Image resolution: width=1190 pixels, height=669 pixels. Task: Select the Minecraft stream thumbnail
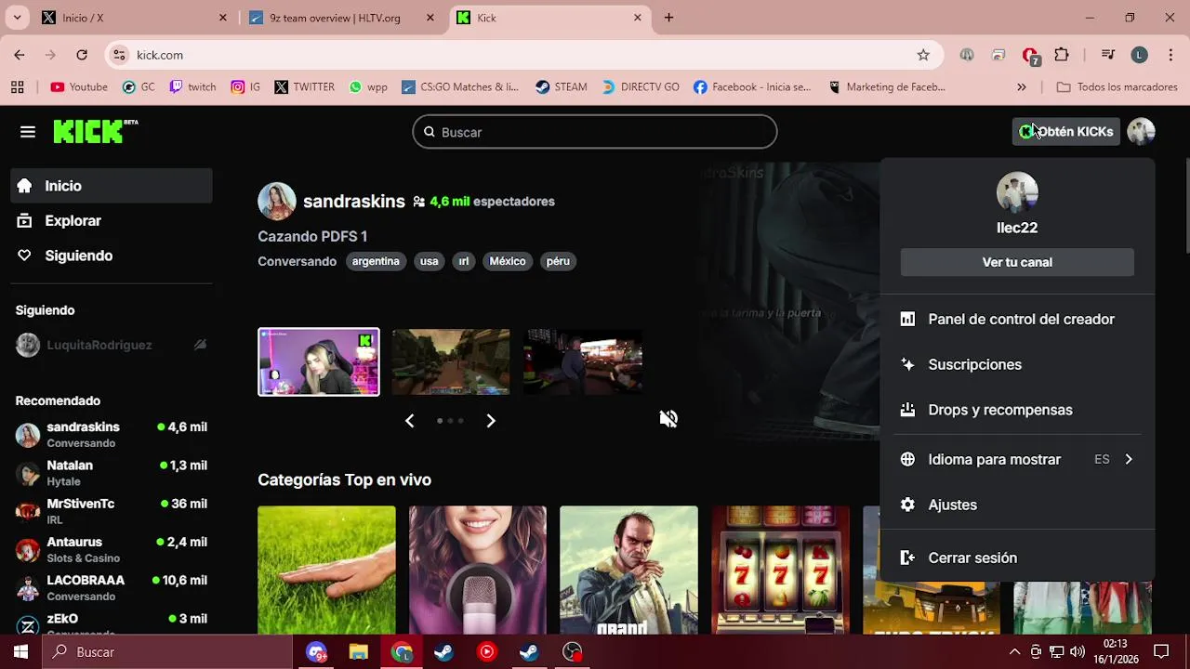tap(451, 361)
